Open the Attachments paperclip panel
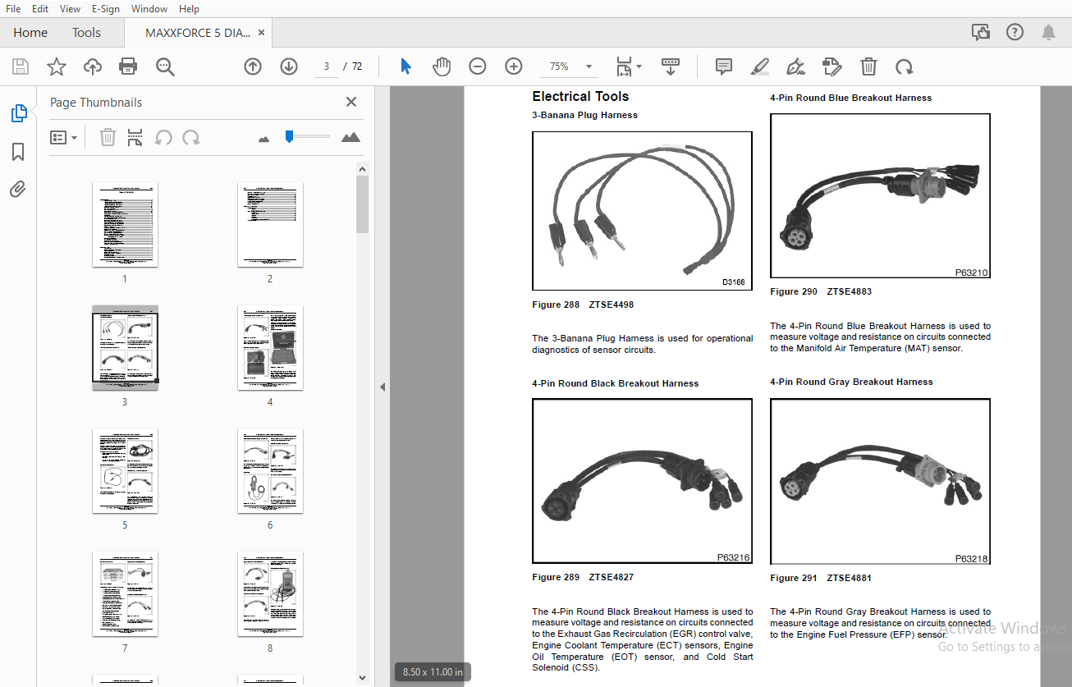 pos(18,190)
